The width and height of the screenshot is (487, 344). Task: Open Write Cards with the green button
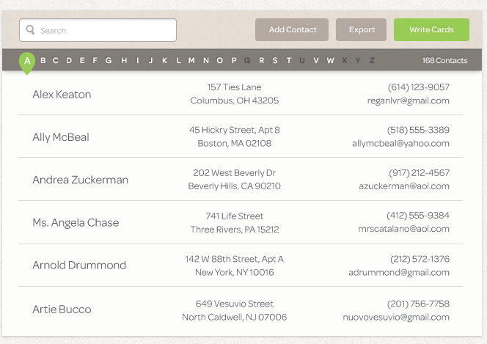[x=431, y=30]
